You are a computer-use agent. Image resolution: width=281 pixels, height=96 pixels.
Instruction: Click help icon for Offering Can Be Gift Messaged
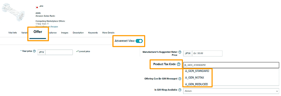tap(180, 79)
